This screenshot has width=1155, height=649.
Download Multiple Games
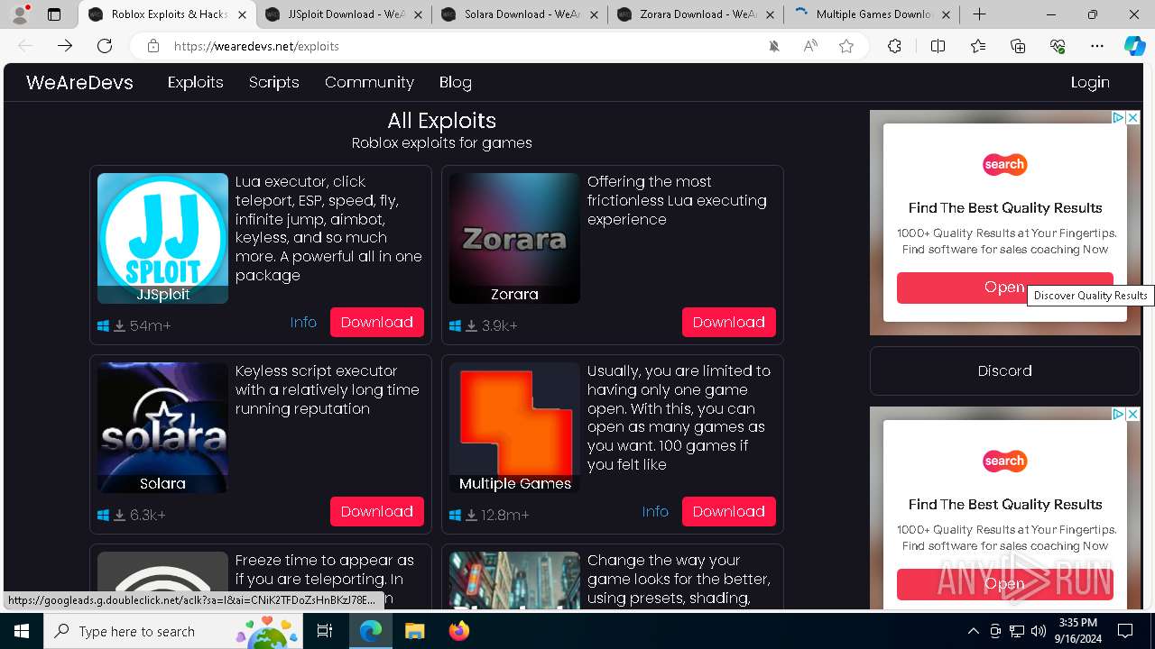point(729,511)
